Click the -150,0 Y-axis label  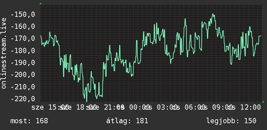pos(23,15)
